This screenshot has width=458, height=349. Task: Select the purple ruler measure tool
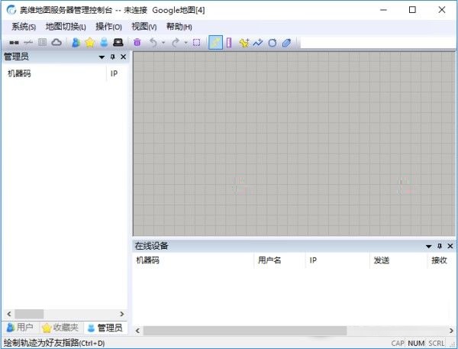[x=229, y=43]
